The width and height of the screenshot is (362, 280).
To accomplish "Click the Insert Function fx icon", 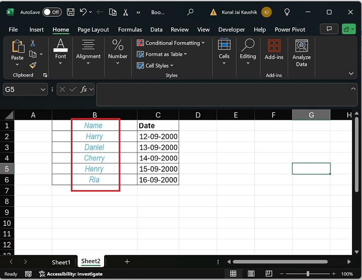I will [x=84, y=89].
